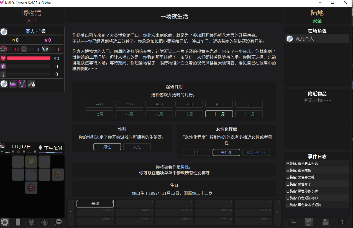Click the 继续 continue button
353x228 pixels.
tap(95, 203)
